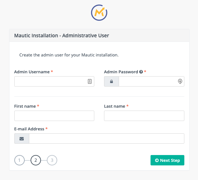Select the Last name text box
This screenshot has height=180, width=198.
coord(144,116)
